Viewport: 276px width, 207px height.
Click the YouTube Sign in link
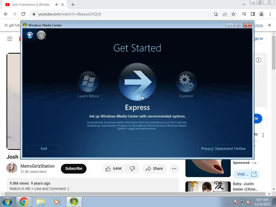coord(258,39)
